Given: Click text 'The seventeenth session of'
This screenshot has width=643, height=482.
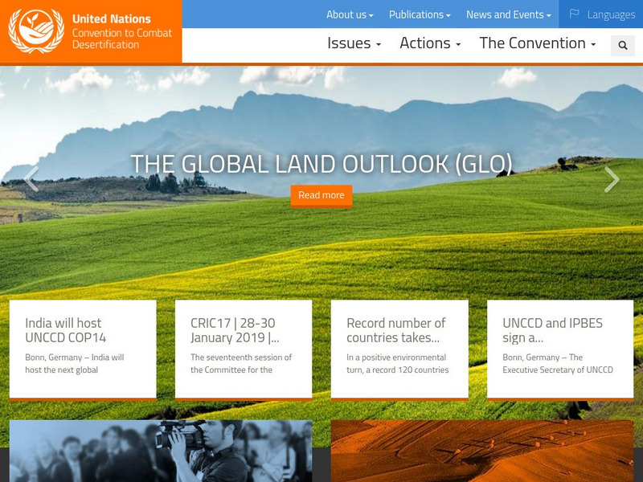Looking at the screenshot, I should [241, 357].
